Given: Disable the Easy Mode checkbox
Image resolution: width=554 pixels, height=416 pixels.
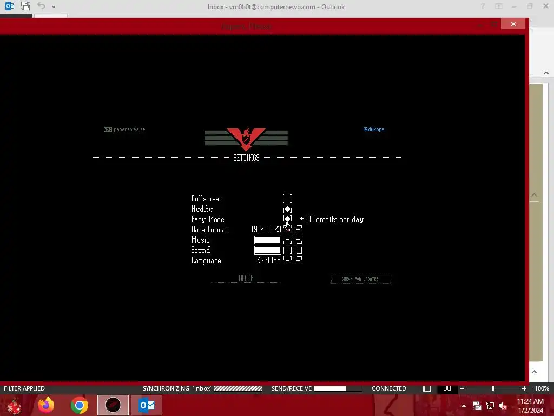Looking at the screenshot, I should [x=287, y=219].
